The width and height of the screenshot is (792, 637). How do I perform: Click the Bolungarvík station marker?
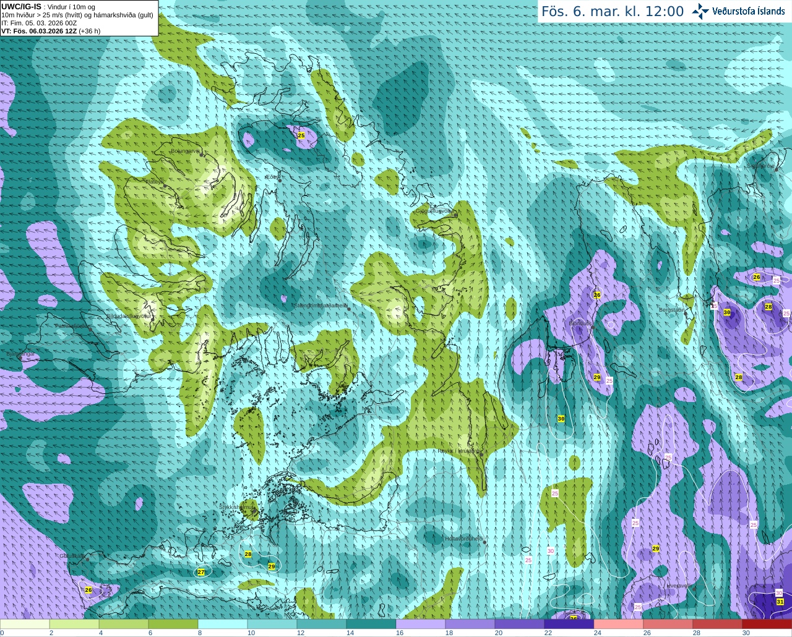click(202, 155)
